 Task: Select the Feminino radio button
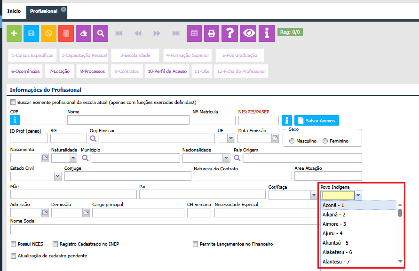tap(325, 141)
